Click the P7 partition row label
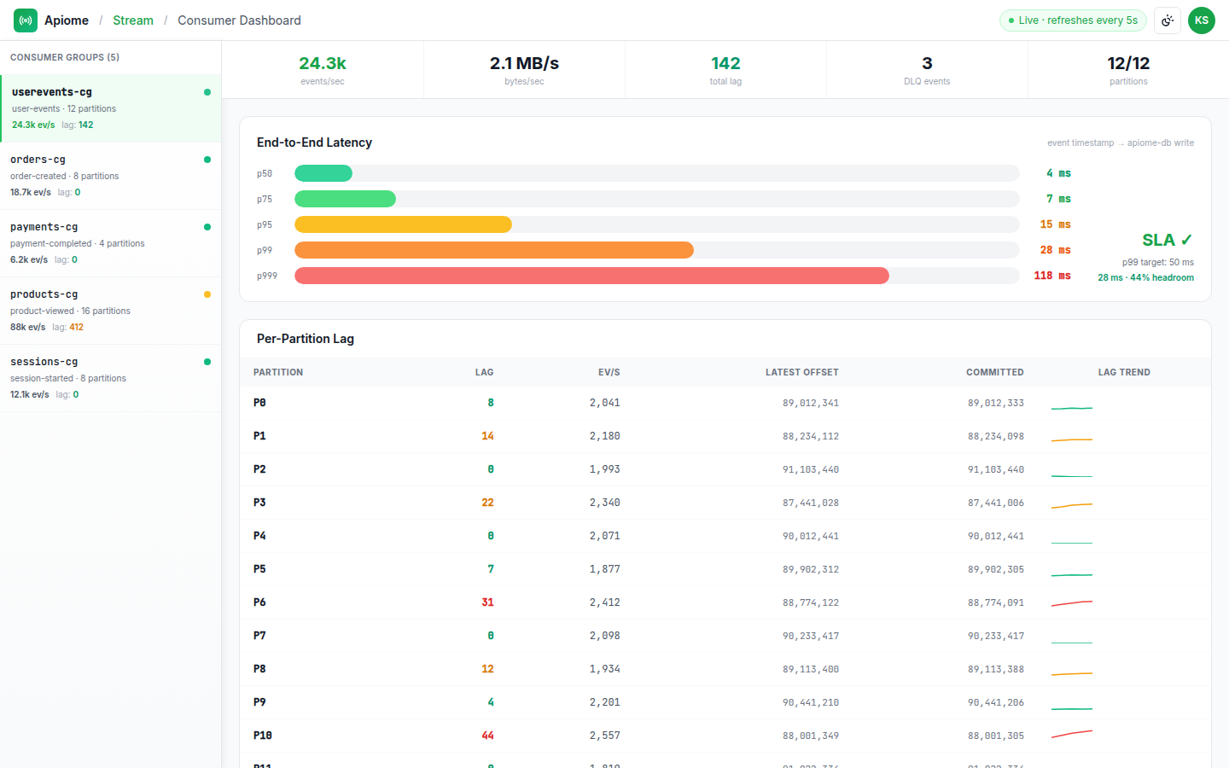 (259, 636)
